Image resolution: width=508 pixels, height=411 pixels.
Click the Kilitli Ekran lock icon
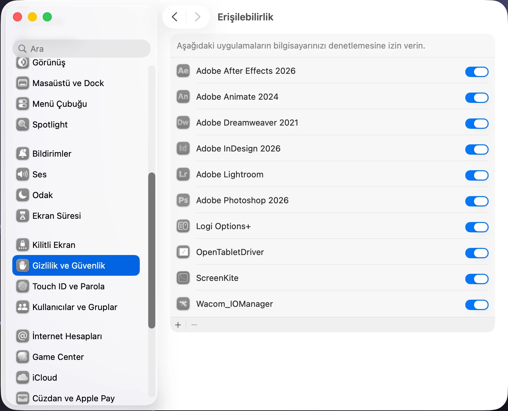[x=23, y=245]
